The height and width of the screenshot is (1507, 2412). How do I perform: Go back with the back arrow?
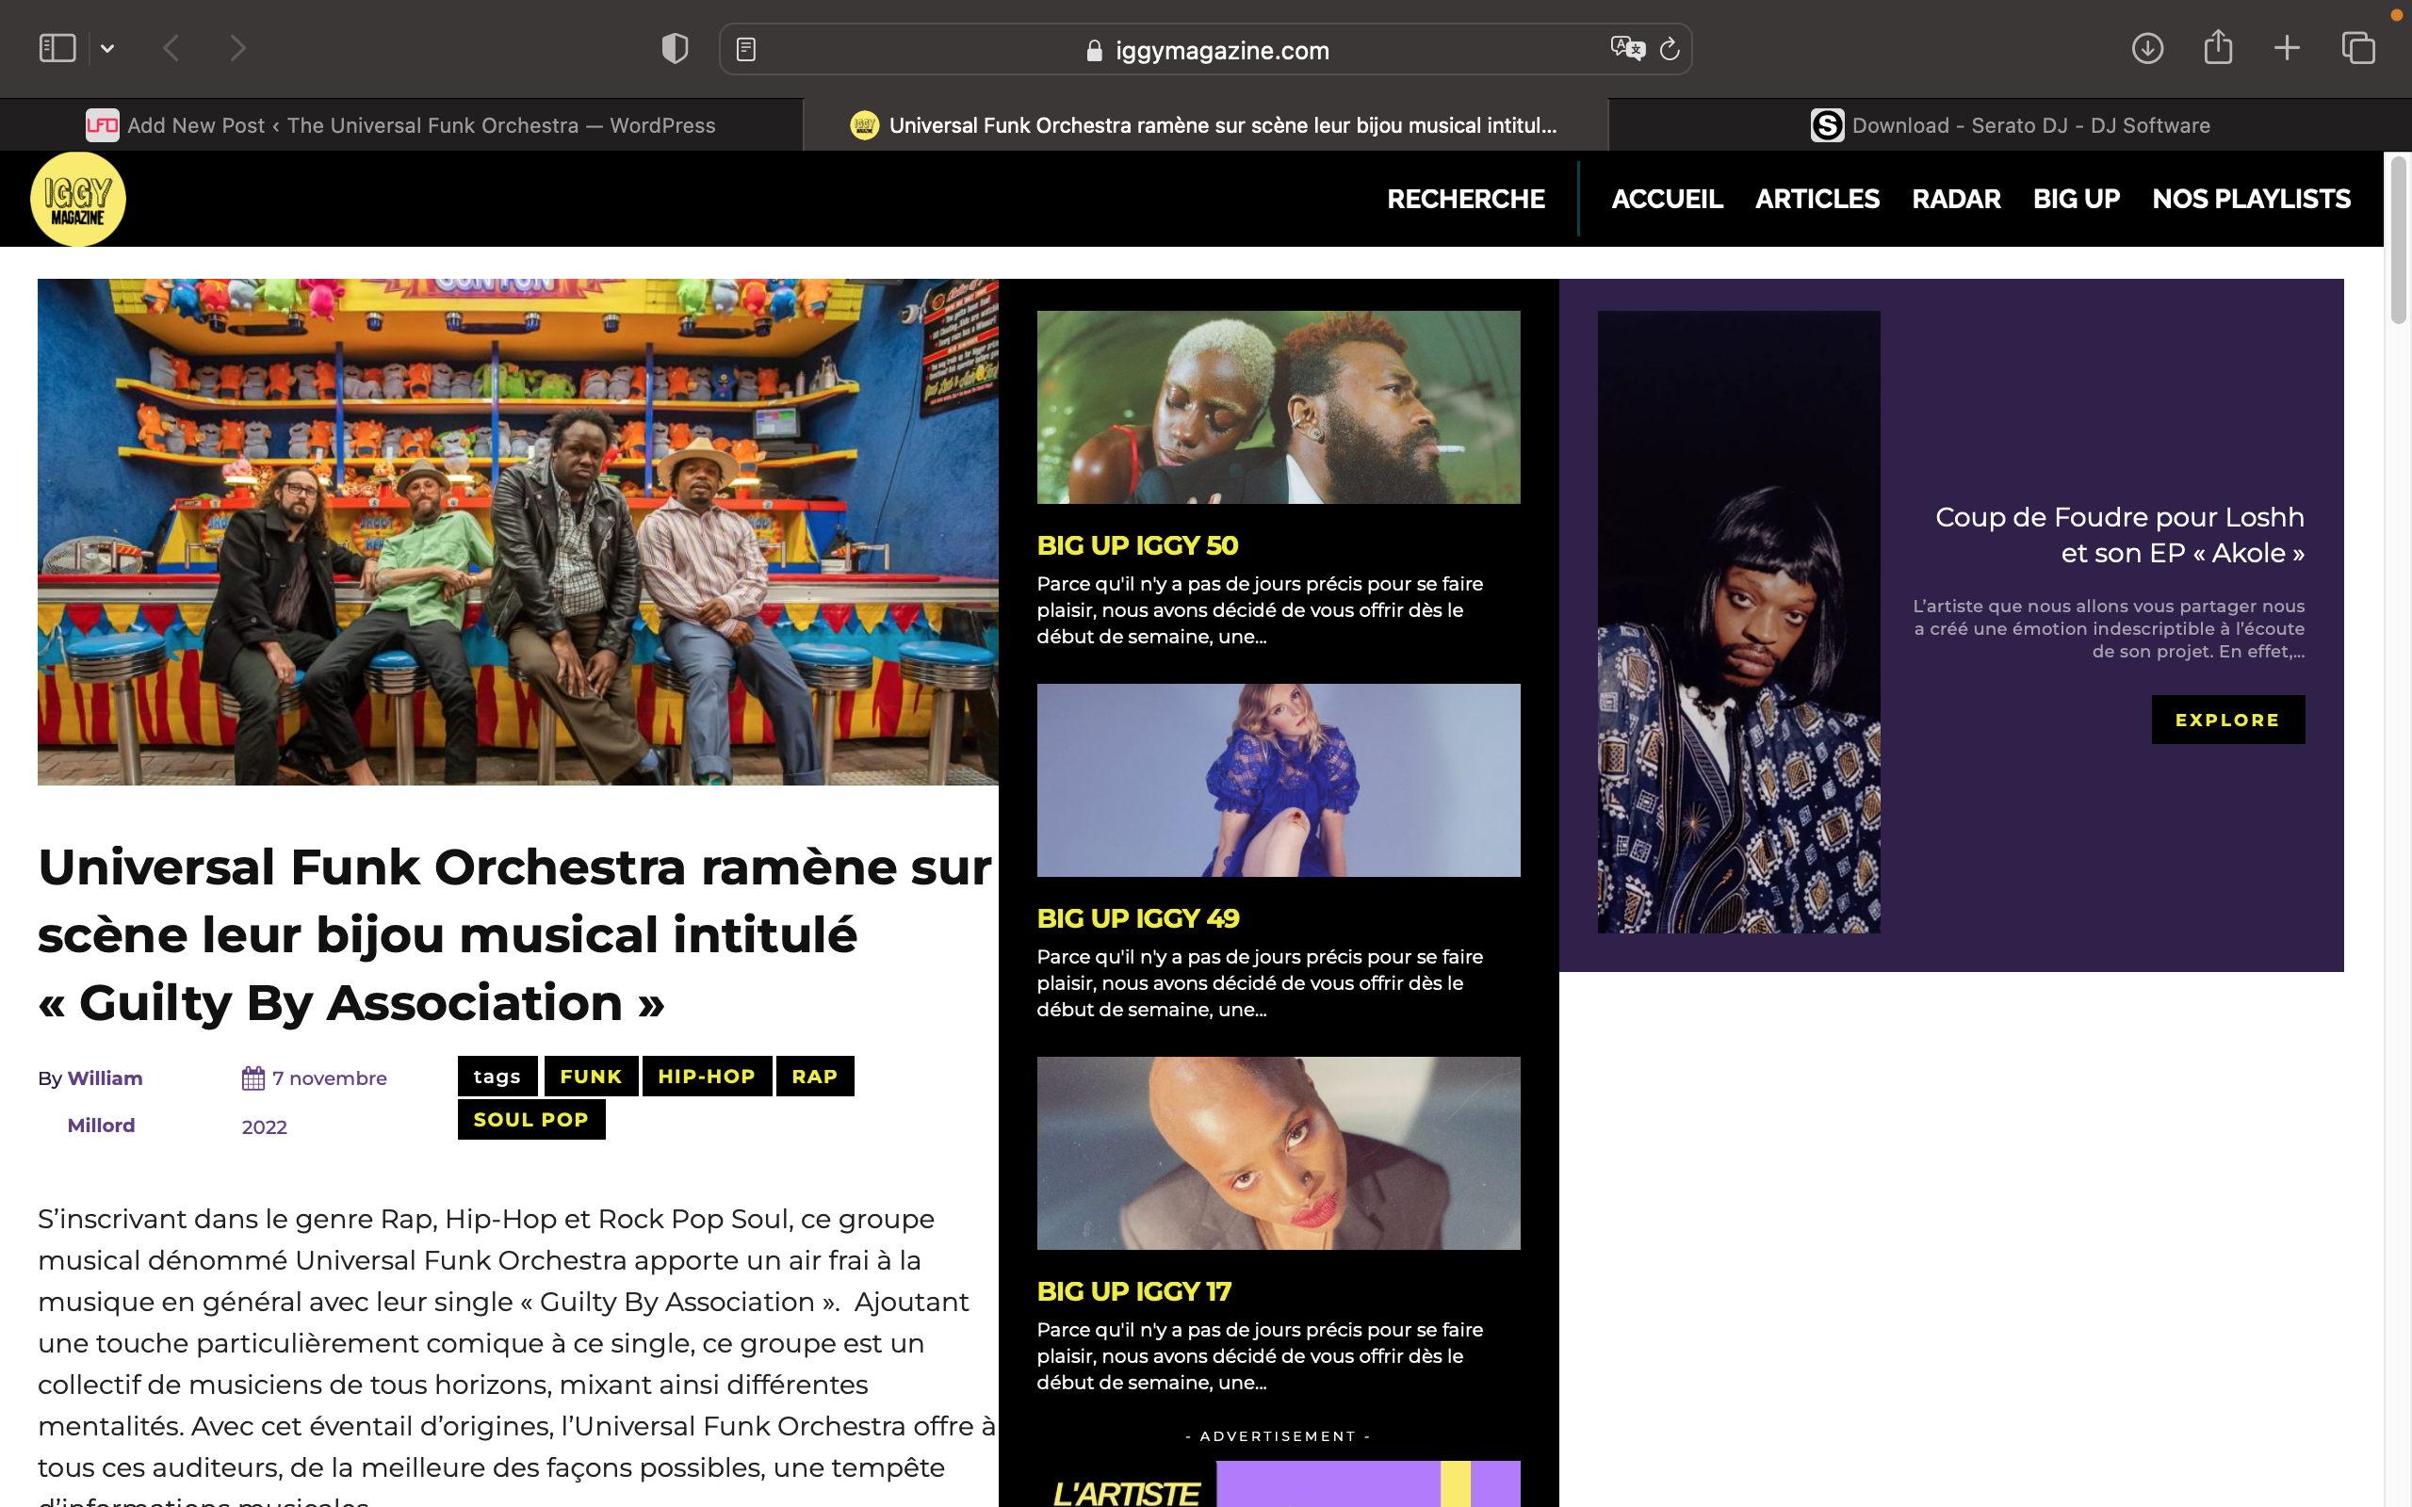[x=171, y=48]
